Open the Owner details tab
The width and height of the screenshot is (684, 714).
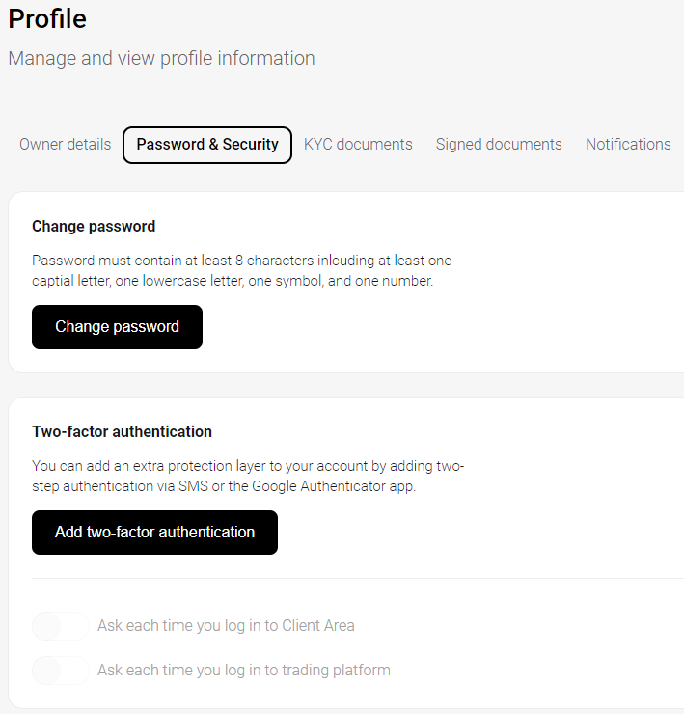(66, 145)
